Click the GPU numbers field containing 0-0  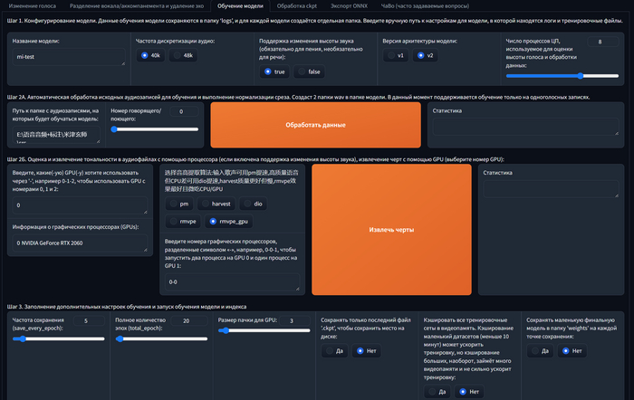pyautogui.click(x=233, y=282)
